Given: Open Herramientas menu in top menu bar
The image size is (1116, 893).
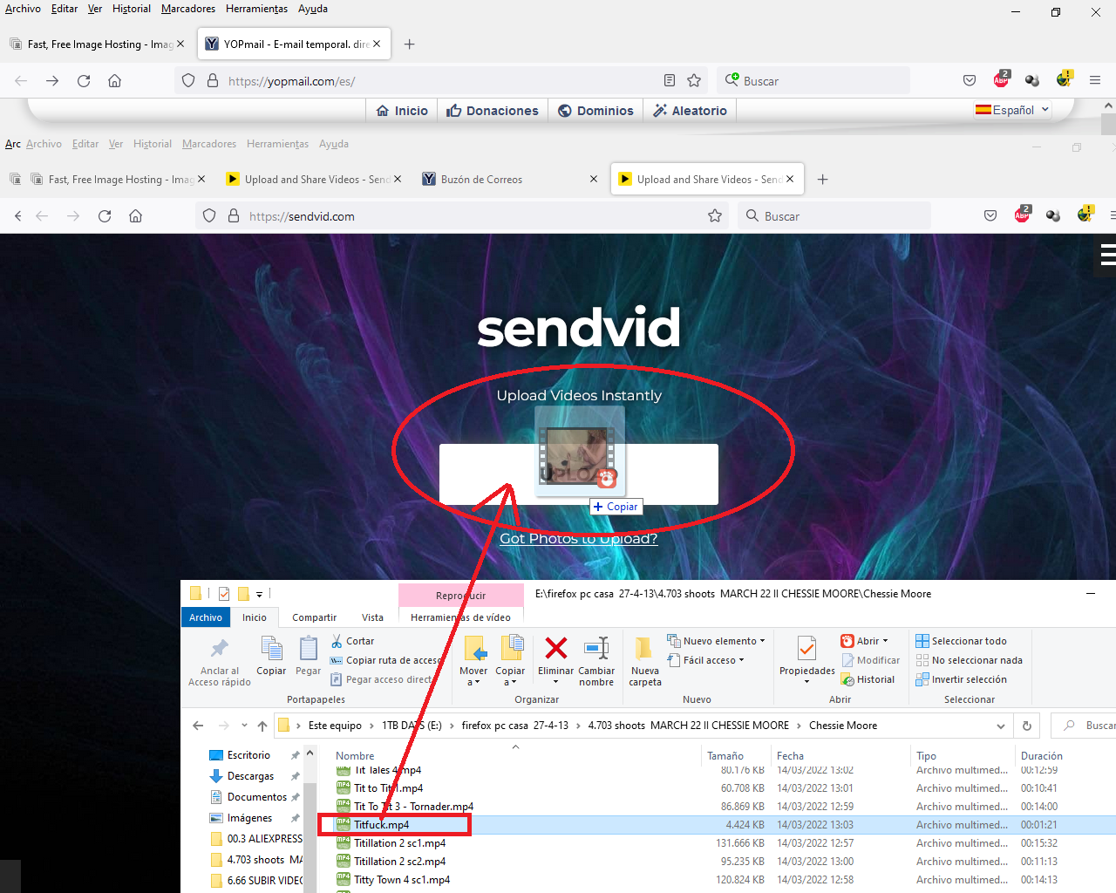Looking at the screenshot, I should click(256, 9).
